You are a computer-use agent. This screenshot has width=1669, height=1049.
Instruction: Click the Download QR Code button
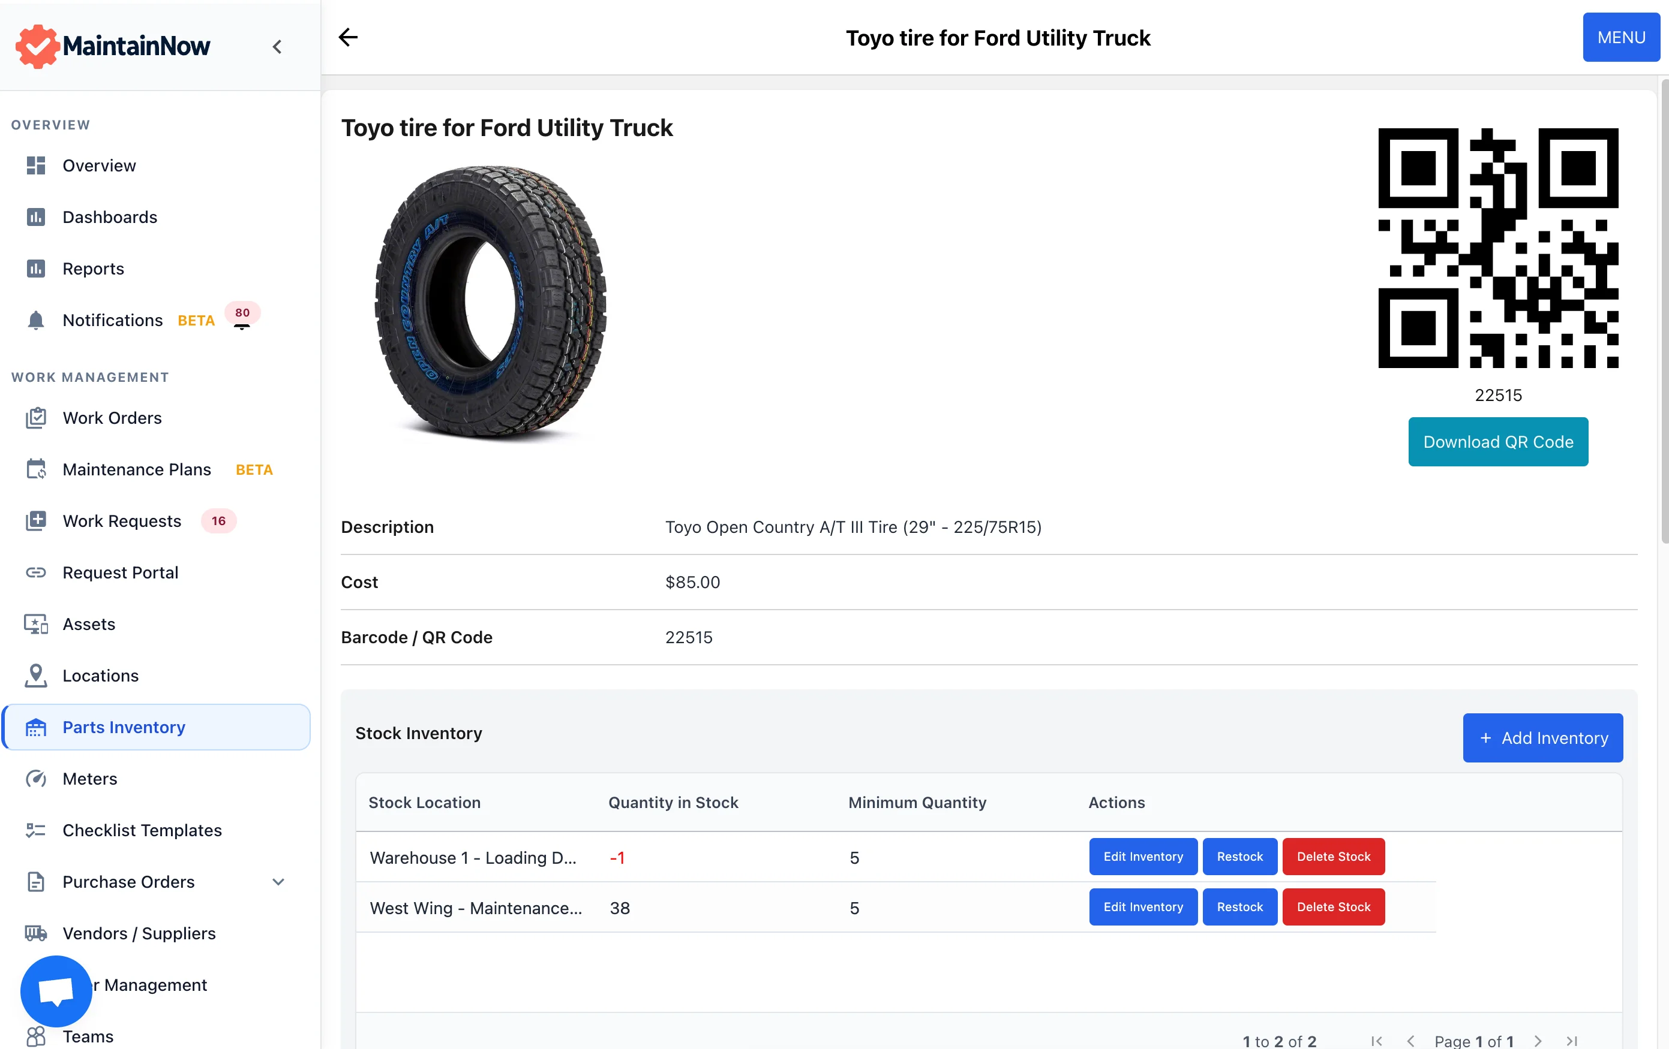tap(1498, 442)
